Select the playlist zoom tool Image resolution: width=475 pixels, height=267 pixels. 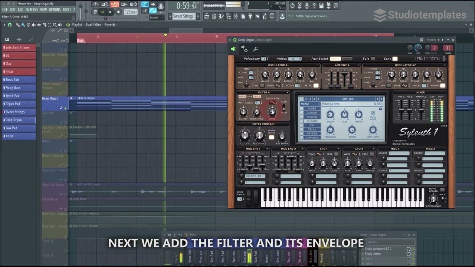[55, 25]
